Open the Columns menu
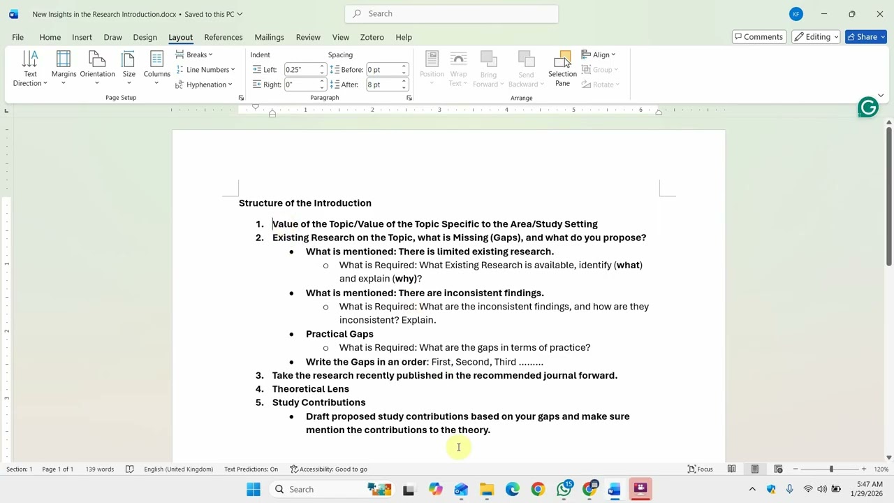 tap(156, 69)
